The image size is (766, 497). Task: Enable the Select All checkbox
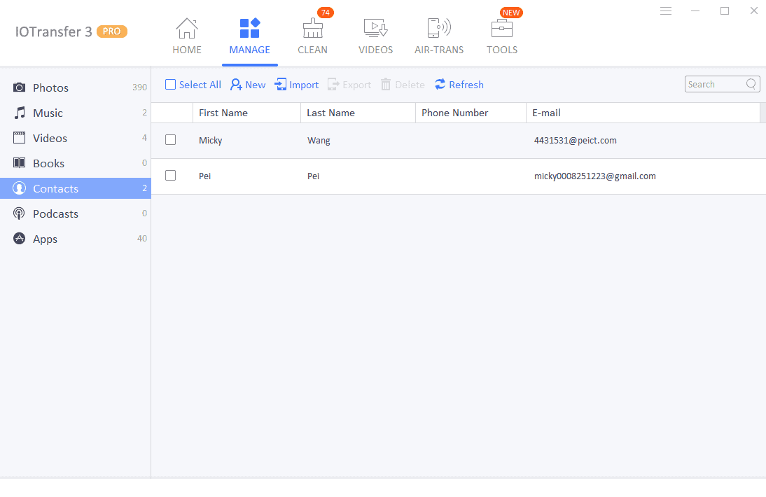coord(170,84)
